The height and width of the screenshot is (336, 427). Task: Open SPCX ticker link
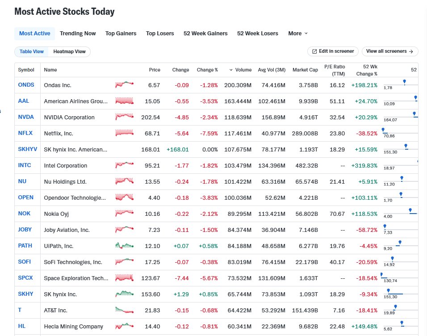tap(25, 277)
